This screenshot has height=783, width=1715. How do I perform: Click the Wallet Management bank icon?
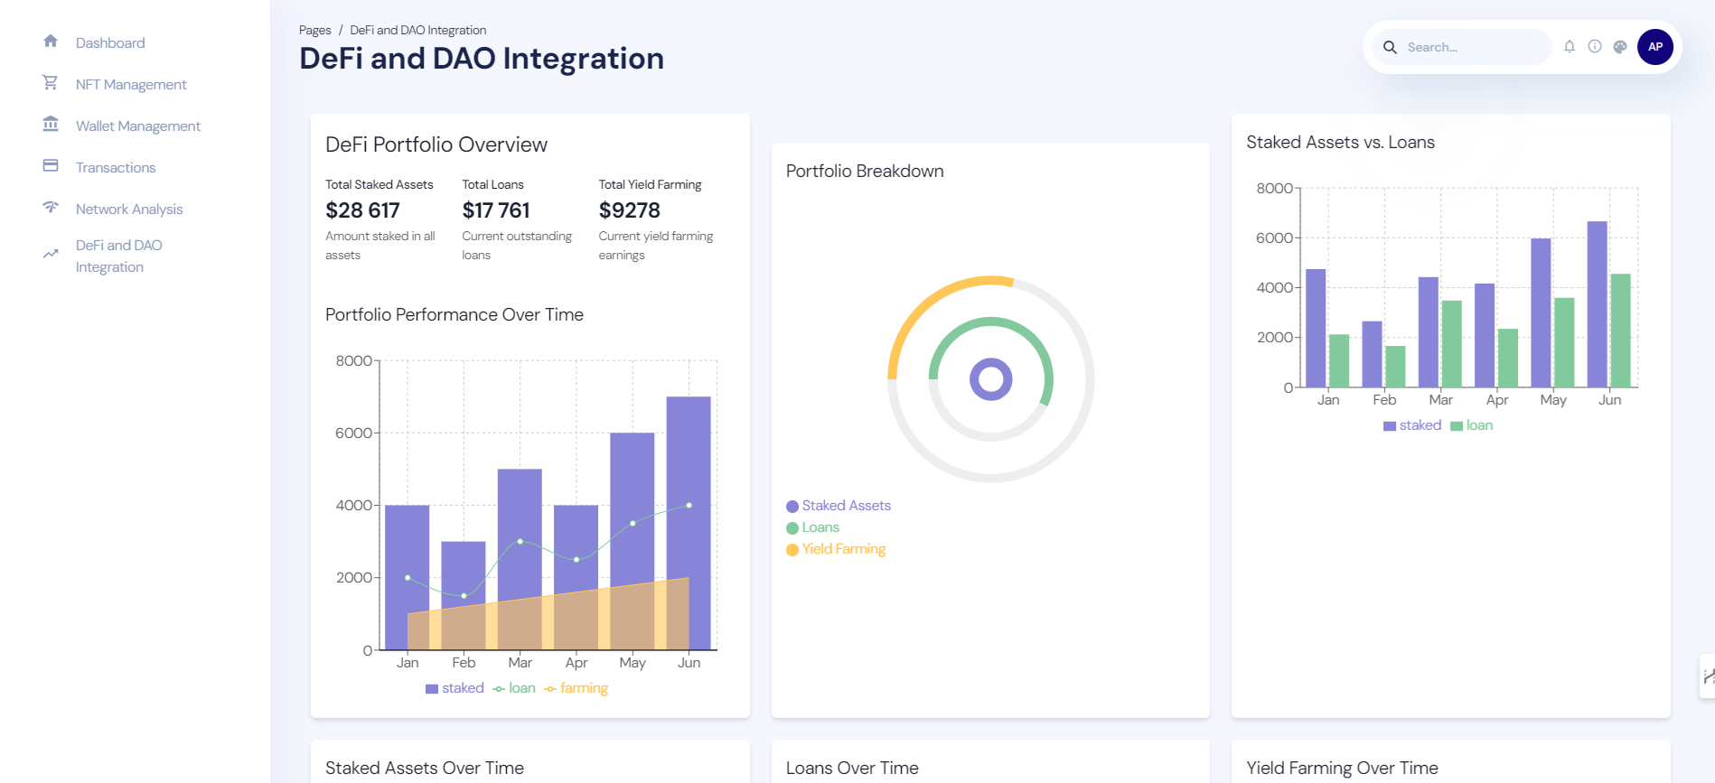pos(51,125)
